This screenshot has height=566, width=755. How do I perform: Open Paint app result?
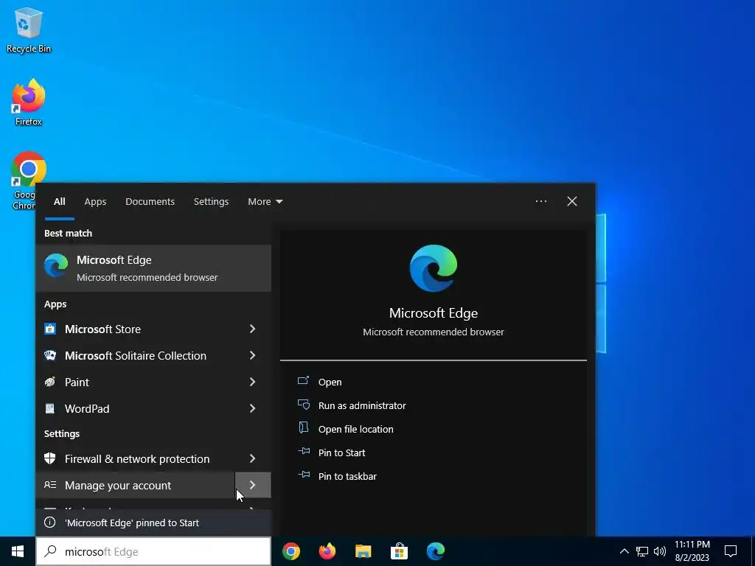click(x=136, y=382)
